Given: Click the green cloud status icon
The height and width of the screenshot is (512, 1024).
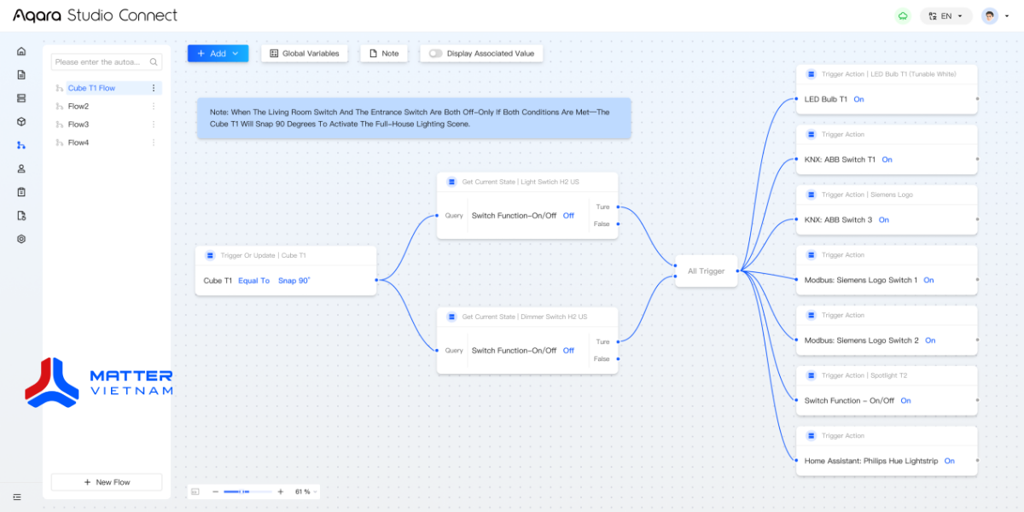Looking at the screenshot, I should point(903,16).
